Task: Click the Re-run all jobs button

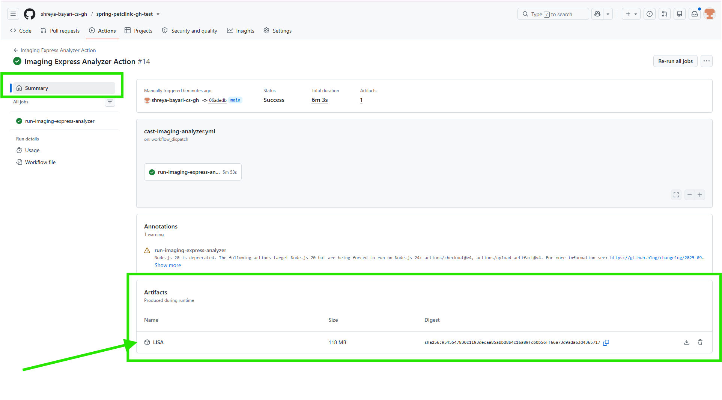Action: [675, 61]
